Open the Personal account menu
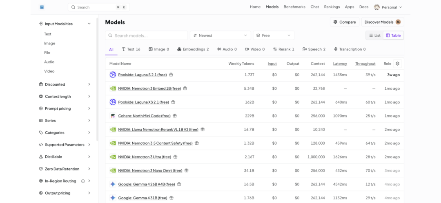 388,7
